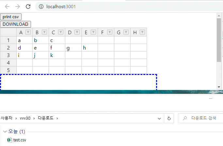Viewport: 223px width, 146px height.
Task: Select cell containing 'f'
Action: pos(57,48)
